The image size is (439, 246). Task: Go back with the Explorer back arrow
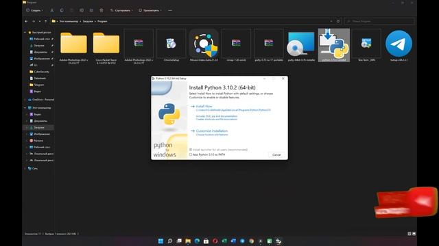click(26, 21)
